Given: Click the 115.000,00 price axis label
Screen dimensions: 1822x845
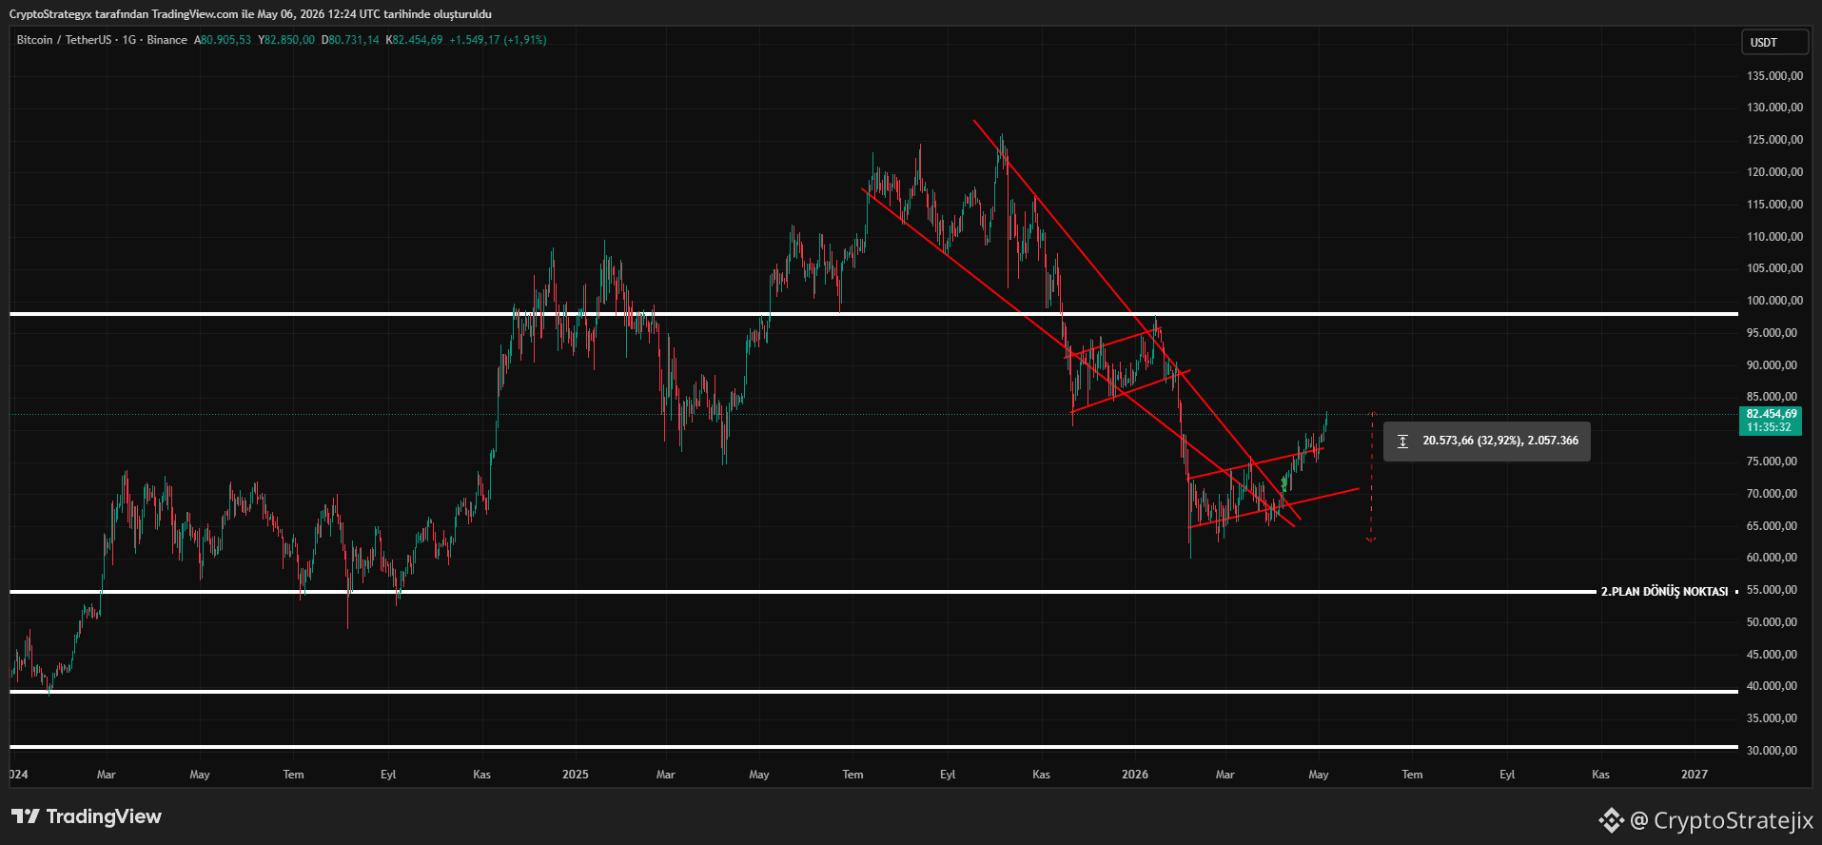Looking at the screenshot, I should point(1774,205).
